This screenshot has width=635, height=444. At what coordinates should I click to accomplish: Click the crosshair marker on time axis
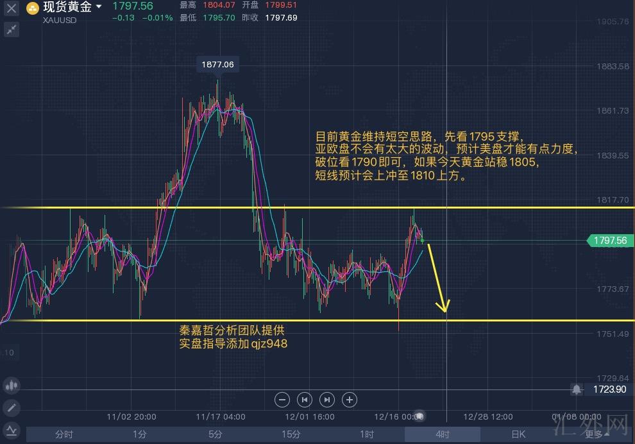coord(419,416)
